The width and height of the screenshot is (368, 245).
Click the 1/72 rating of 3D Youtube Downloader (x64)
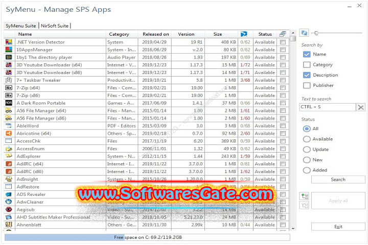(x=245, y=65)
